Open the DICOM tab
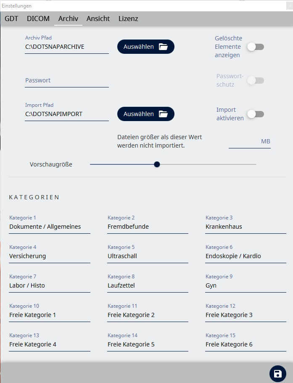 point(38,18)
